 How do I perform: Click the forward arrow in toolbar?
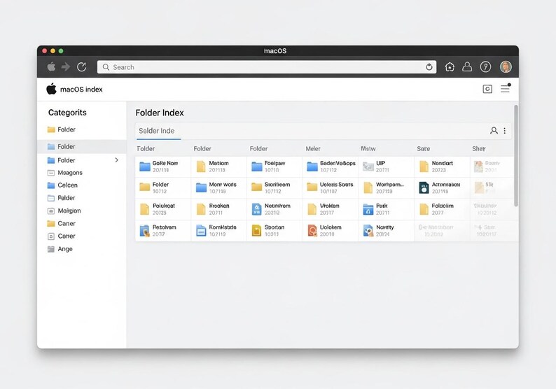66,66
